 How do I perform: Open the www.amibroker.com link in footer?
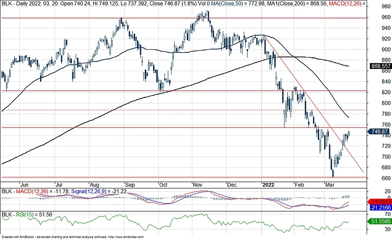coord(126,237)
